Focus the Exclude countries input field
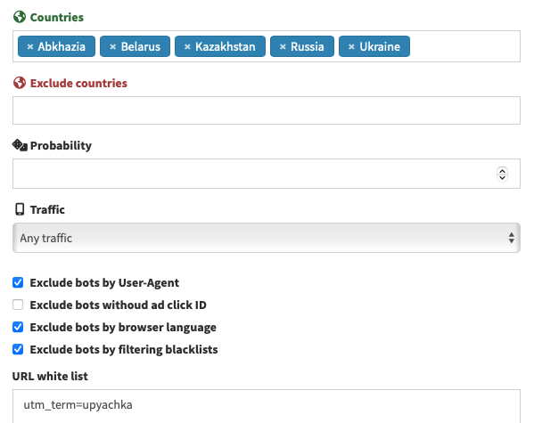The height and width of the screenshot is (423, 534). 267,110
